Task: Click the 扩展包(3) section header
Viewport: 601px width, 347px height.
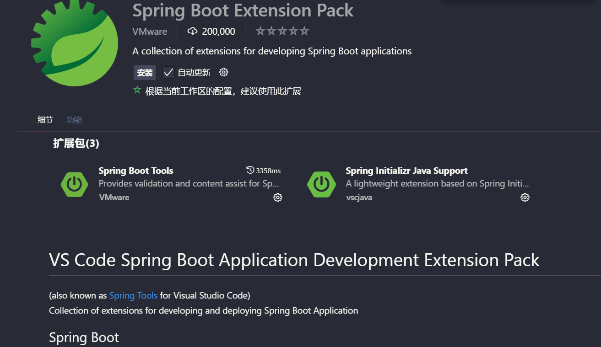Action: tap(76, 143)
